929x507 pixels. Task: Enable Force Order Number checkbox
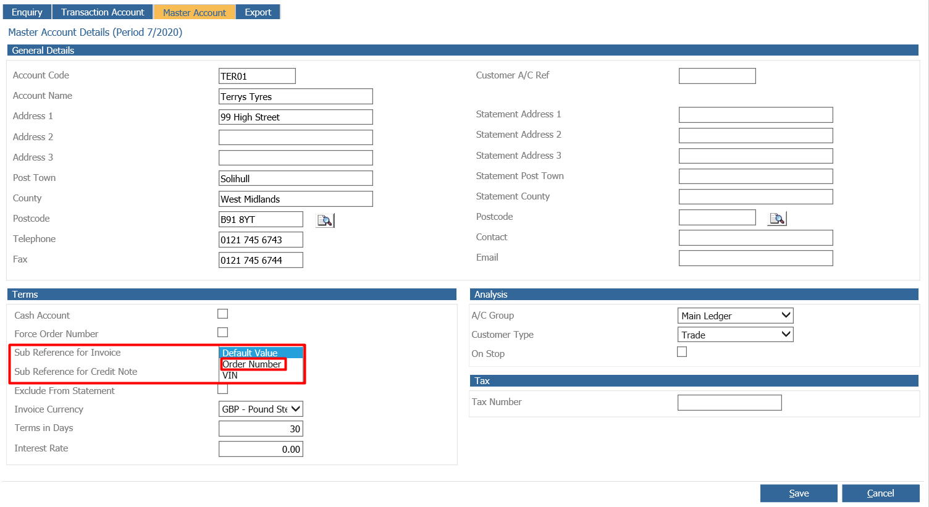[x=223, y=332]
